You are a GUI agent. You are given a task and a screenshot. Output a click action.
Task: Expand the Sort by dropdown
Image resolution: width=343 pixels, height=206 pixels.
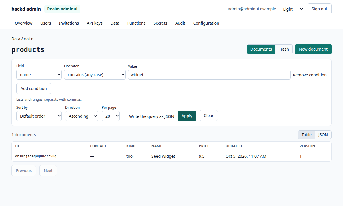pos(39,116)
